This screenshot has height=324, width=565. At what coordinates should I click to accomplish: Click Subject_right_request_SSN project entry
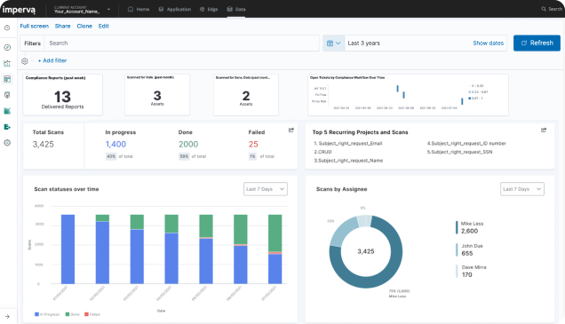coord(459,152)
